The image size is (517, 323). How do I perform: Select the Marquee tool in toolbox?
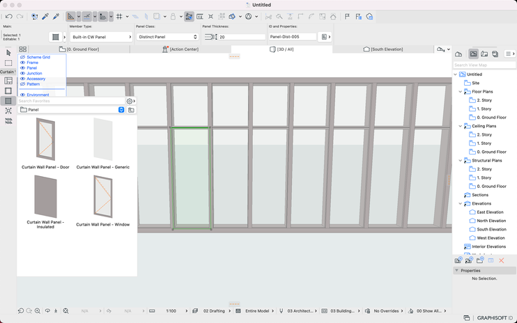pos(8,63)
